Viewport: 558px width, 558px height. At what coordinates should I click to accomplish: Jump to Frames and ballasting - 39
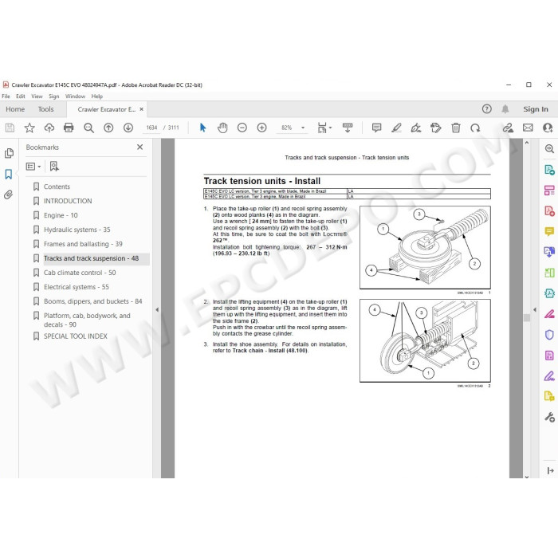[x=83, y=244]
